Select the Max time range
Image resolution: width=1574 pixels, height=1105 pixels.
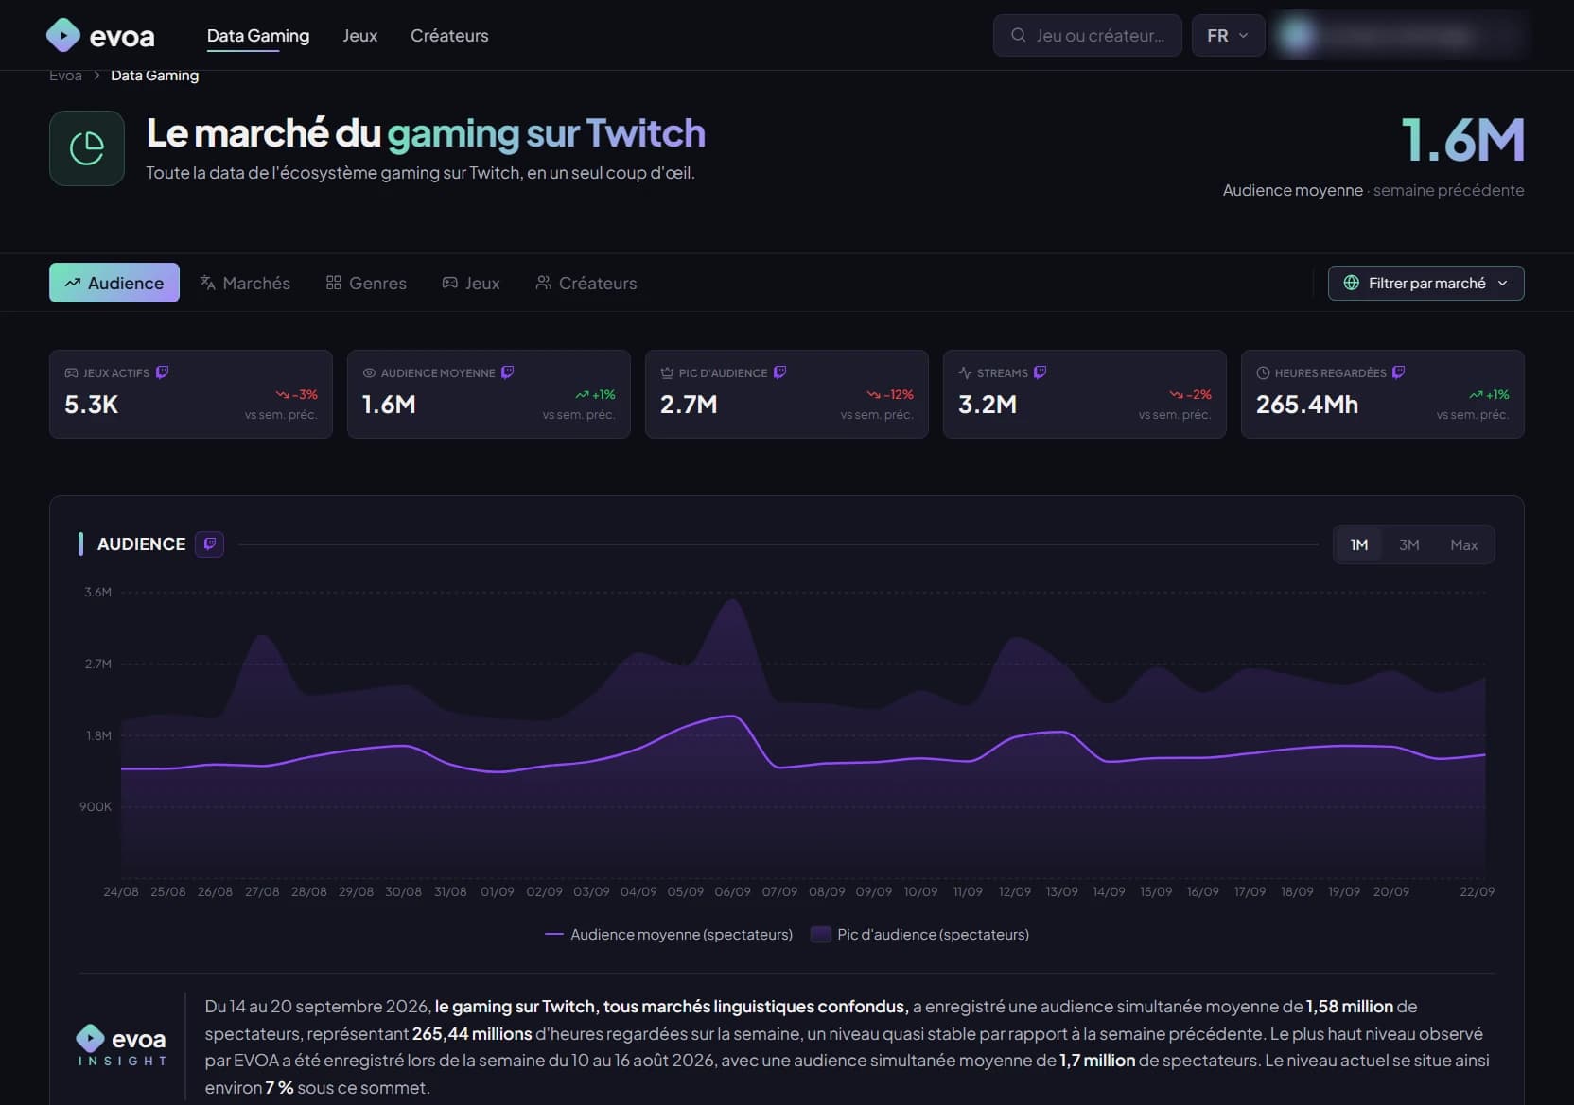click(1464, 544)
